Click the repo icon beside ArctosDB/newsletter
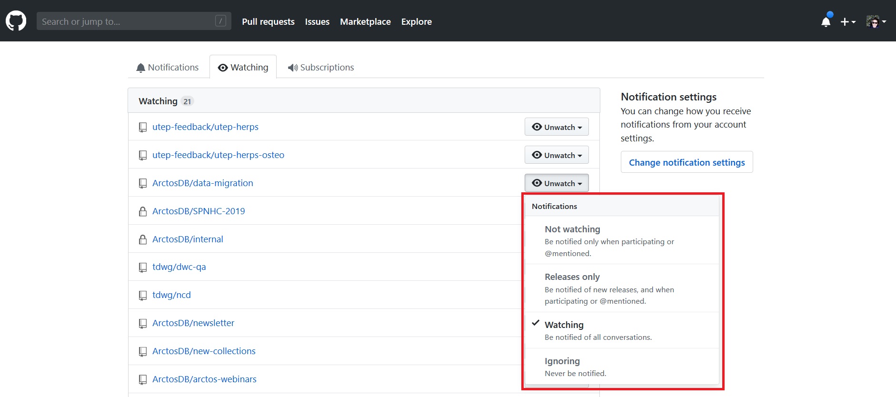The height and width of the screenshot is (397, 896). [142, 324]
